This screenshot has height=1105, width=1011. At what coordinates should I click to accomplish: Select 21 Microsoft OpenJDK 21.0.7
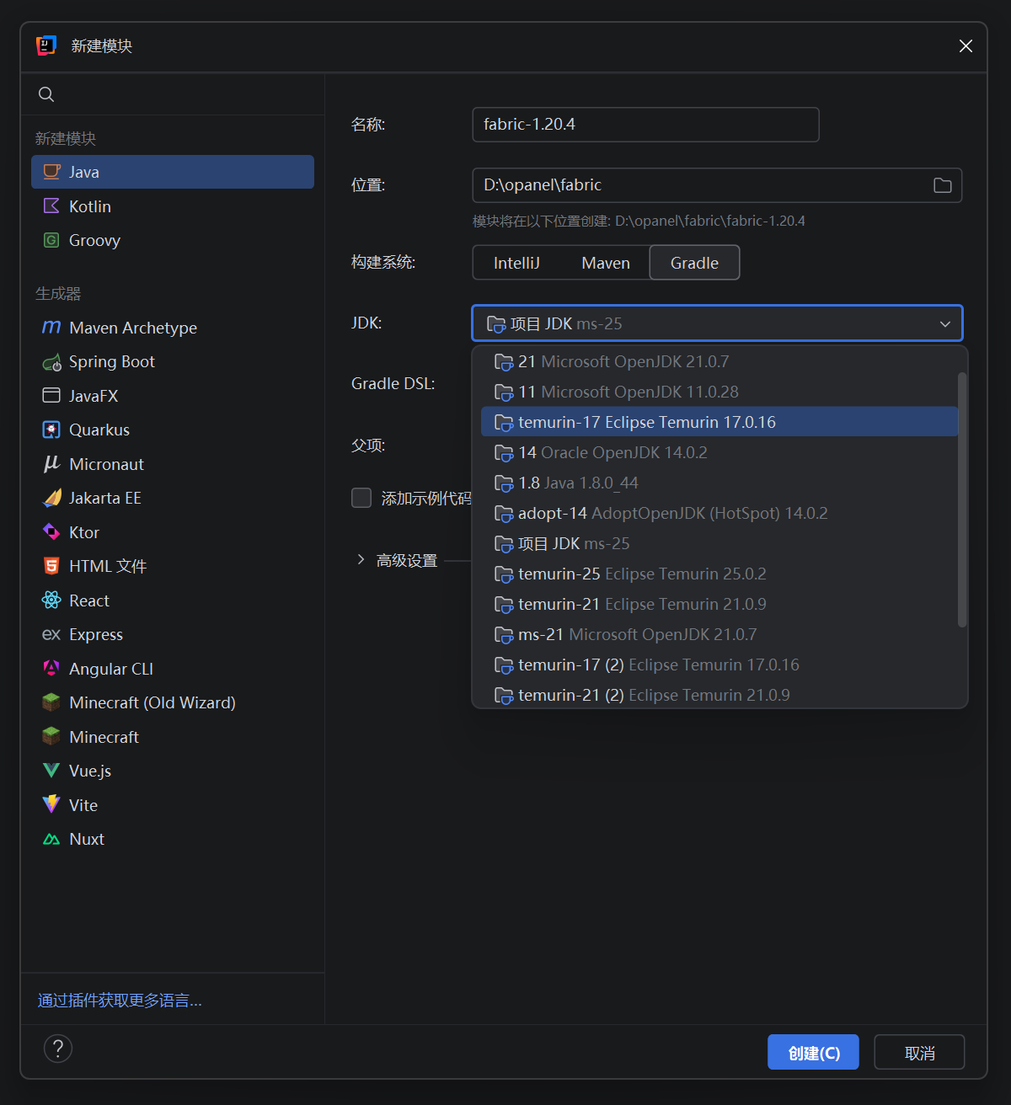tap(719, 361)
